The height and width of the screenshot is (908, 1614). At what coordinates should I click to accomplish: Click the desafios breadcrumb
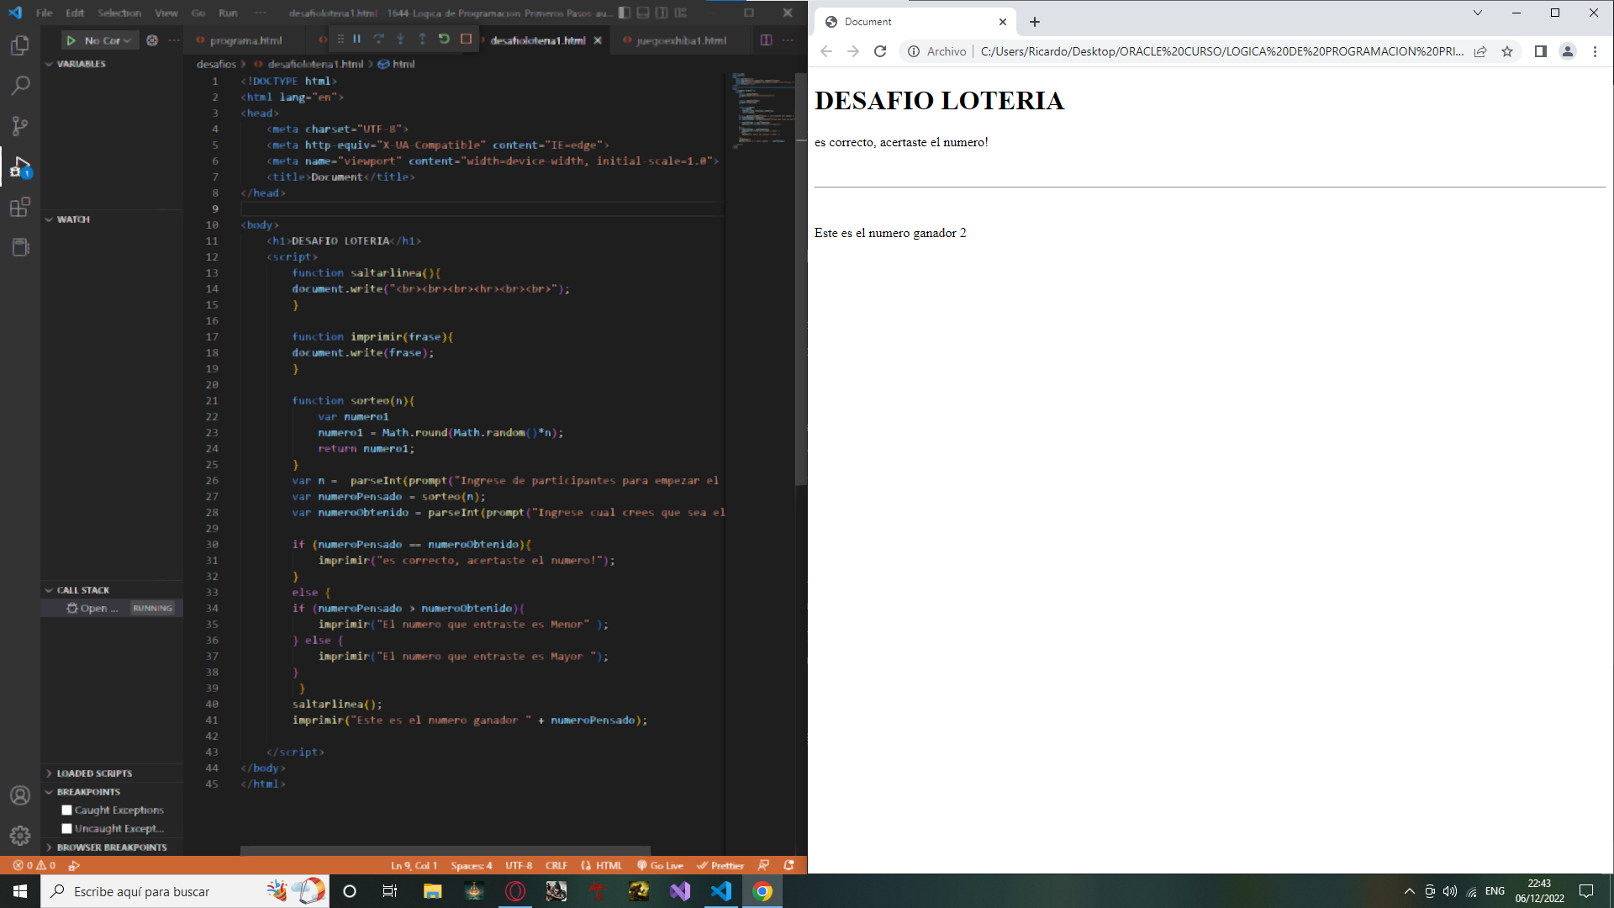pos(216,64)
